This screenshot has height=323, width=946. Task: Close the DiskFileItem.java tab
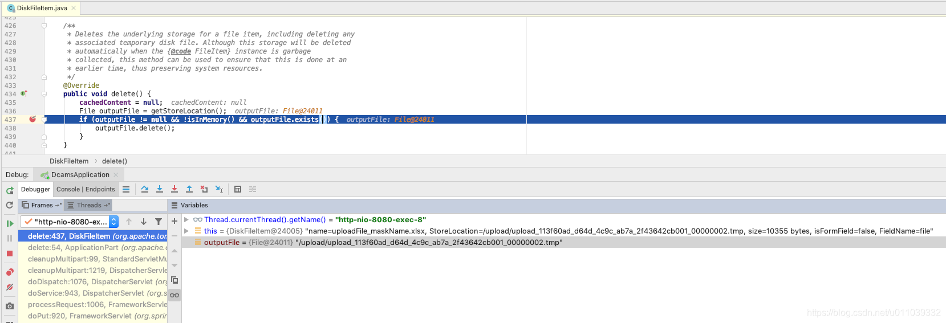(x=74, y=8)
